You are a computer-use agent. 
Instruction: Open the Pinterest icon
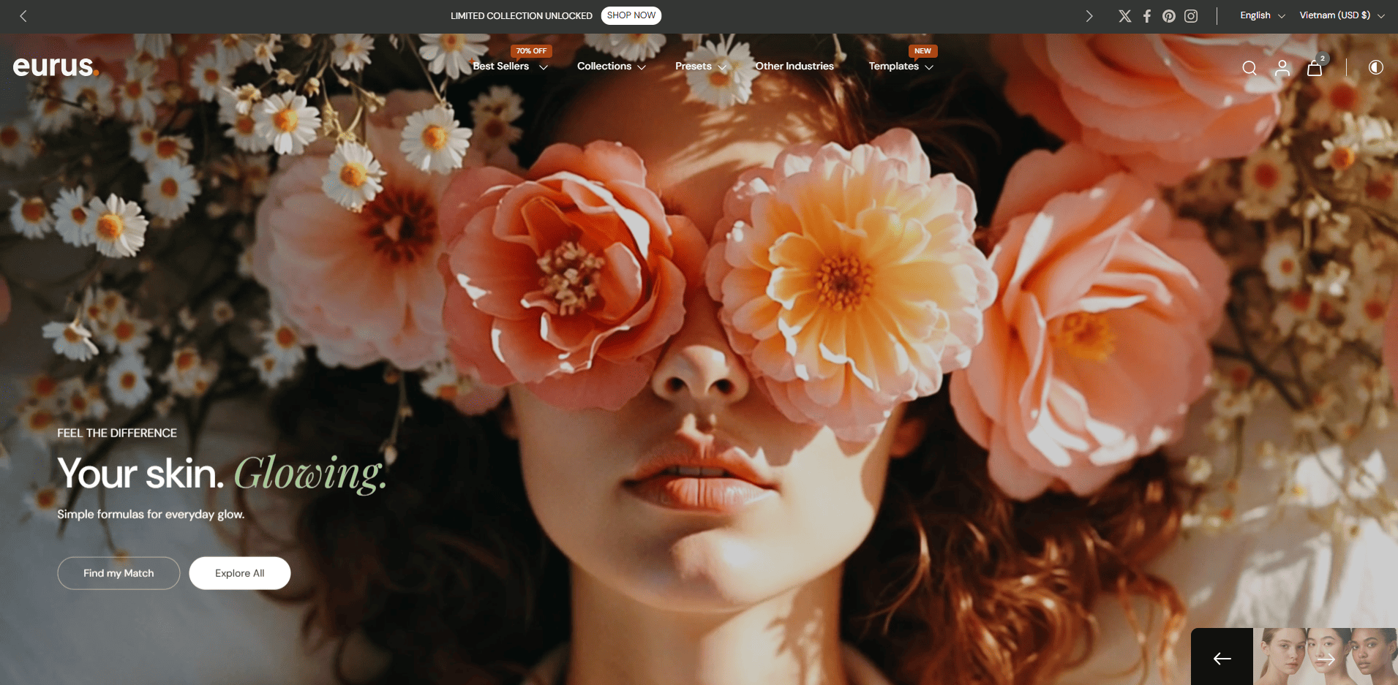pyautogui.click(x=1168, y=15)
